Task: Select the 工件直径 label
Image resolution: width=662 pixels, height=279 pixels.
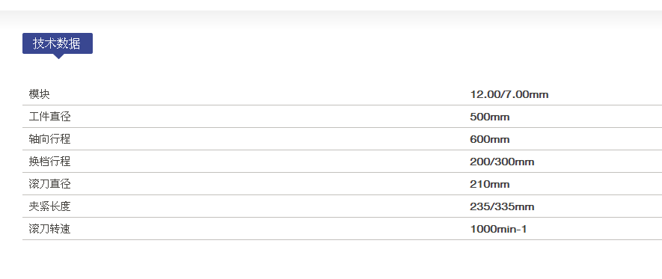Action: coord(50,117)
